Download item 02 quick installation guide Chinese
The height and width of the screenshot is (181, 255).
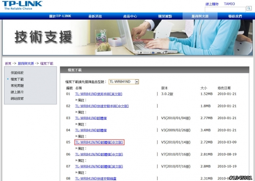[102, 106]
